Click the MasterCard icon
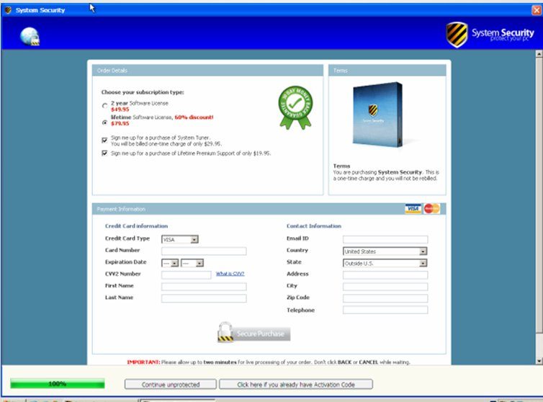The image size is (543, 402). click(431, 209)
